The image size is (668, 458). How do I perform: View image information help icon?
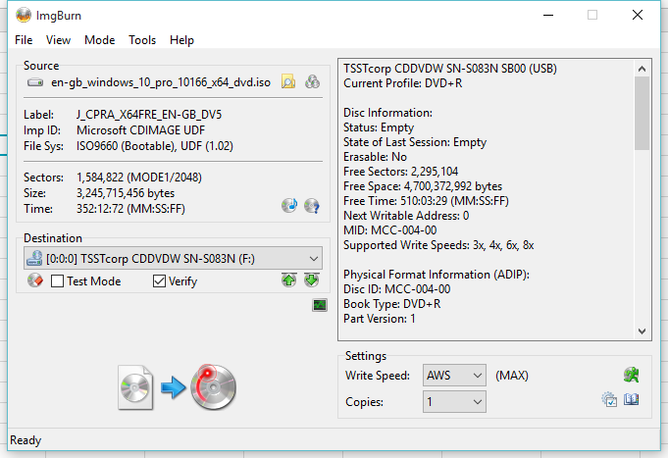(312, 206)
